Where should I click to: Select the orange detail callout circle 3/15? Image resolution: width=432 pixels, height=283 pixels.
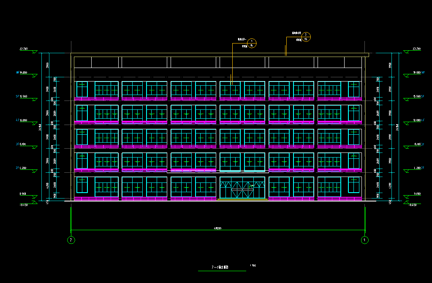[306, 37]
